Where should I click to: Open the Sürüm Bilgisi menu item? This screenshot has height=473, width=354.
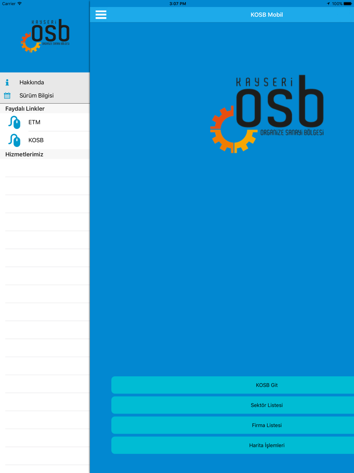coord(45,95)
